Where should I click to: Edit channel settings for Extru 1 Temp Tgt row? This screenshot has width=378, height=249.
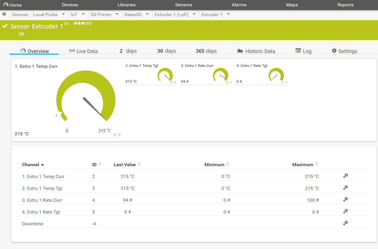(x=345, y=188)
